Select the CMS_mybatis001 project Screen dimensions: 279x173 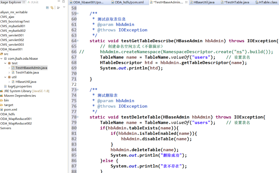coord(13,26)
